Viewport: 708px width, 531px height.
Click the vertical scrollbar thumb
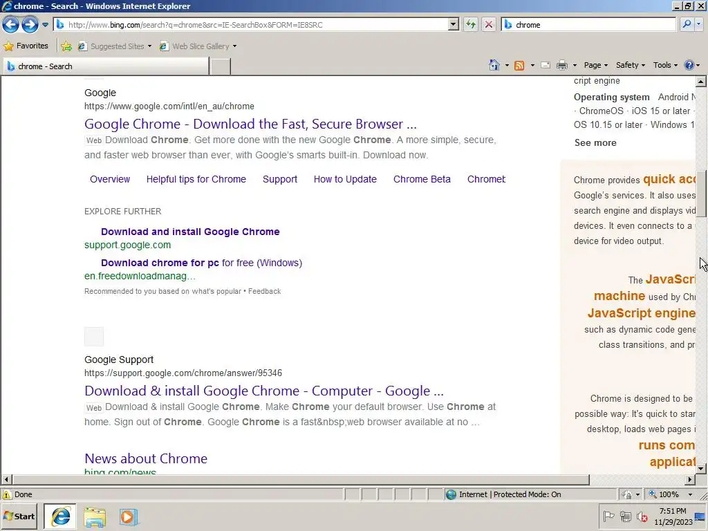click(x=701, y=194)
